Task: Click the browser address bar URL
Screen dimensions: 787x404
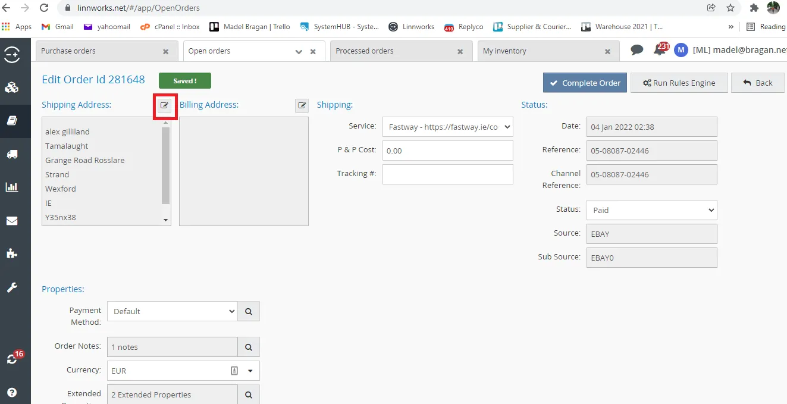Action: [139, 8]
